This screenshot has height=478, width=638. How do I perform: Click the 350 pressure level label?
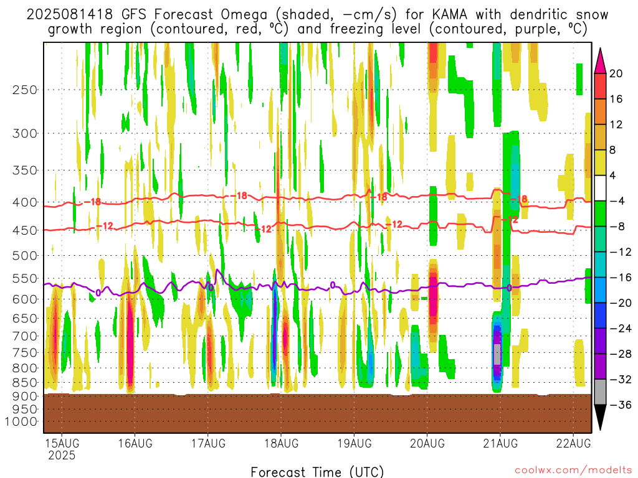pyautogui.click(x=25, y=171)
